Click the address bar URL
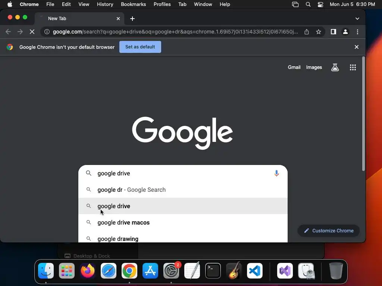 (x=175, y=32)
